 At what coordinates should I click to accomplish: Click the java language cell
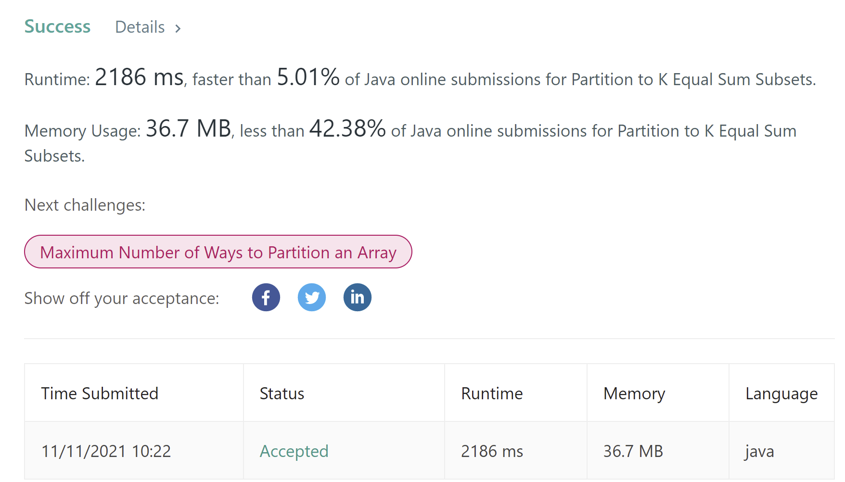759,451
